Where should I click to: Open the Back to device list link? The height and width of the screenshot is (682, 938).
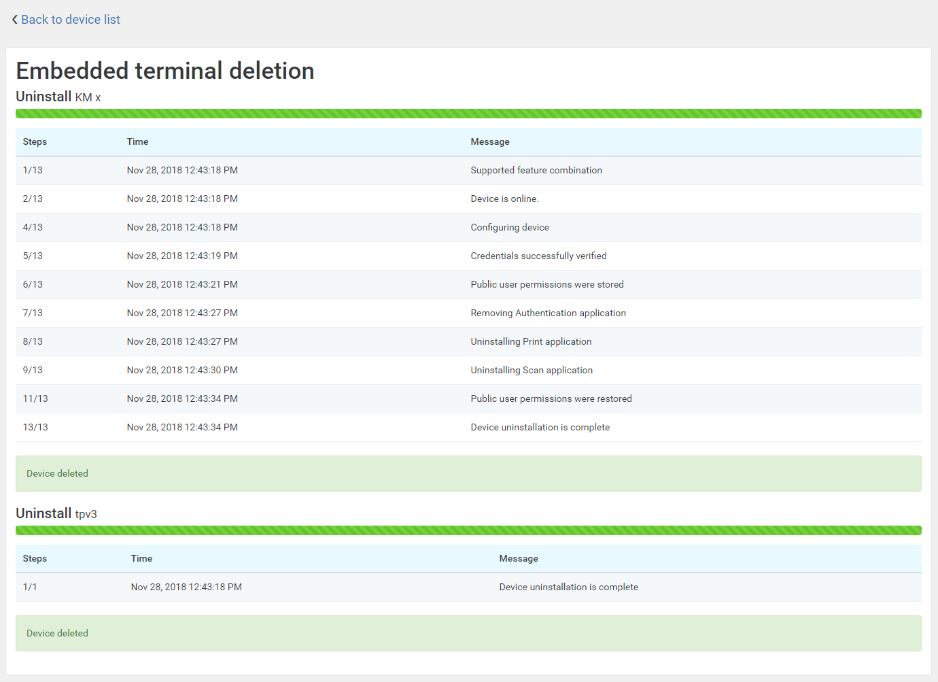(71, 19)
